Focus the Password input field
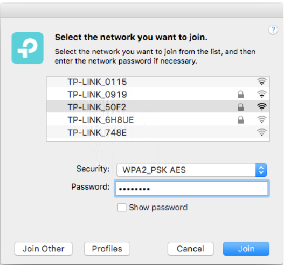This screenshot has width=285, height=266. coord(192,188)
